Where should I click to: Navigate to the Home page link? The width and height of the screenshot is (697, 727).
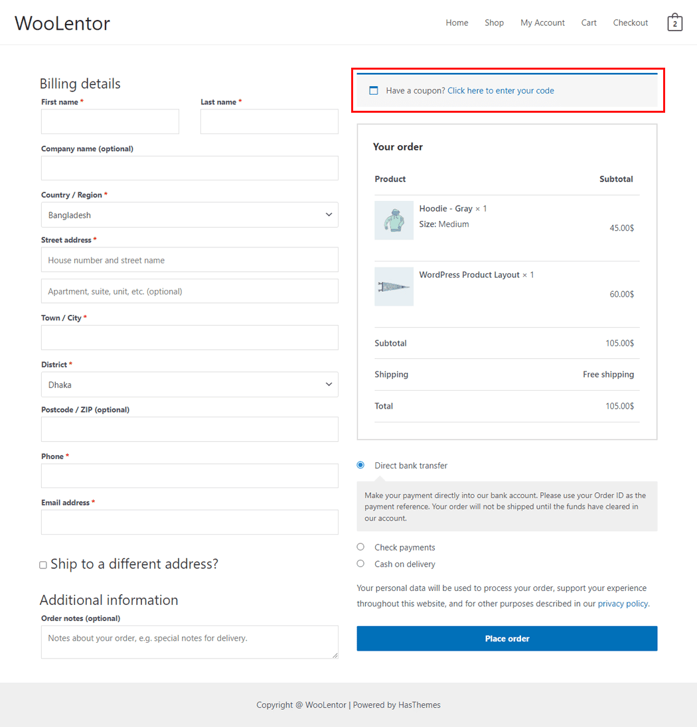click(457, 23)
